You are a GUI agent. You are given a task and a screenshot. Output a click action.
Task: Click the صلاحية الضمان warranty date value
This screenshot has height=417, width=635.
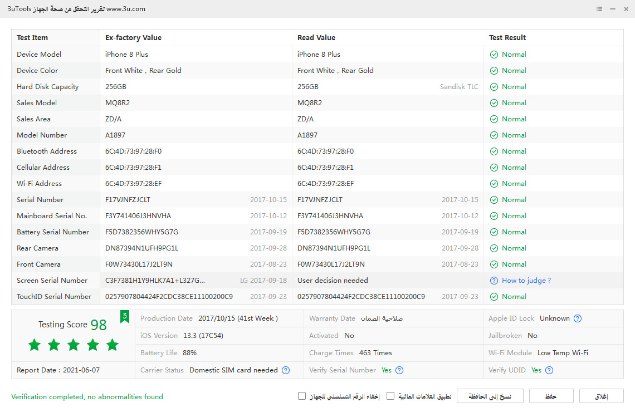pos(382,318)
